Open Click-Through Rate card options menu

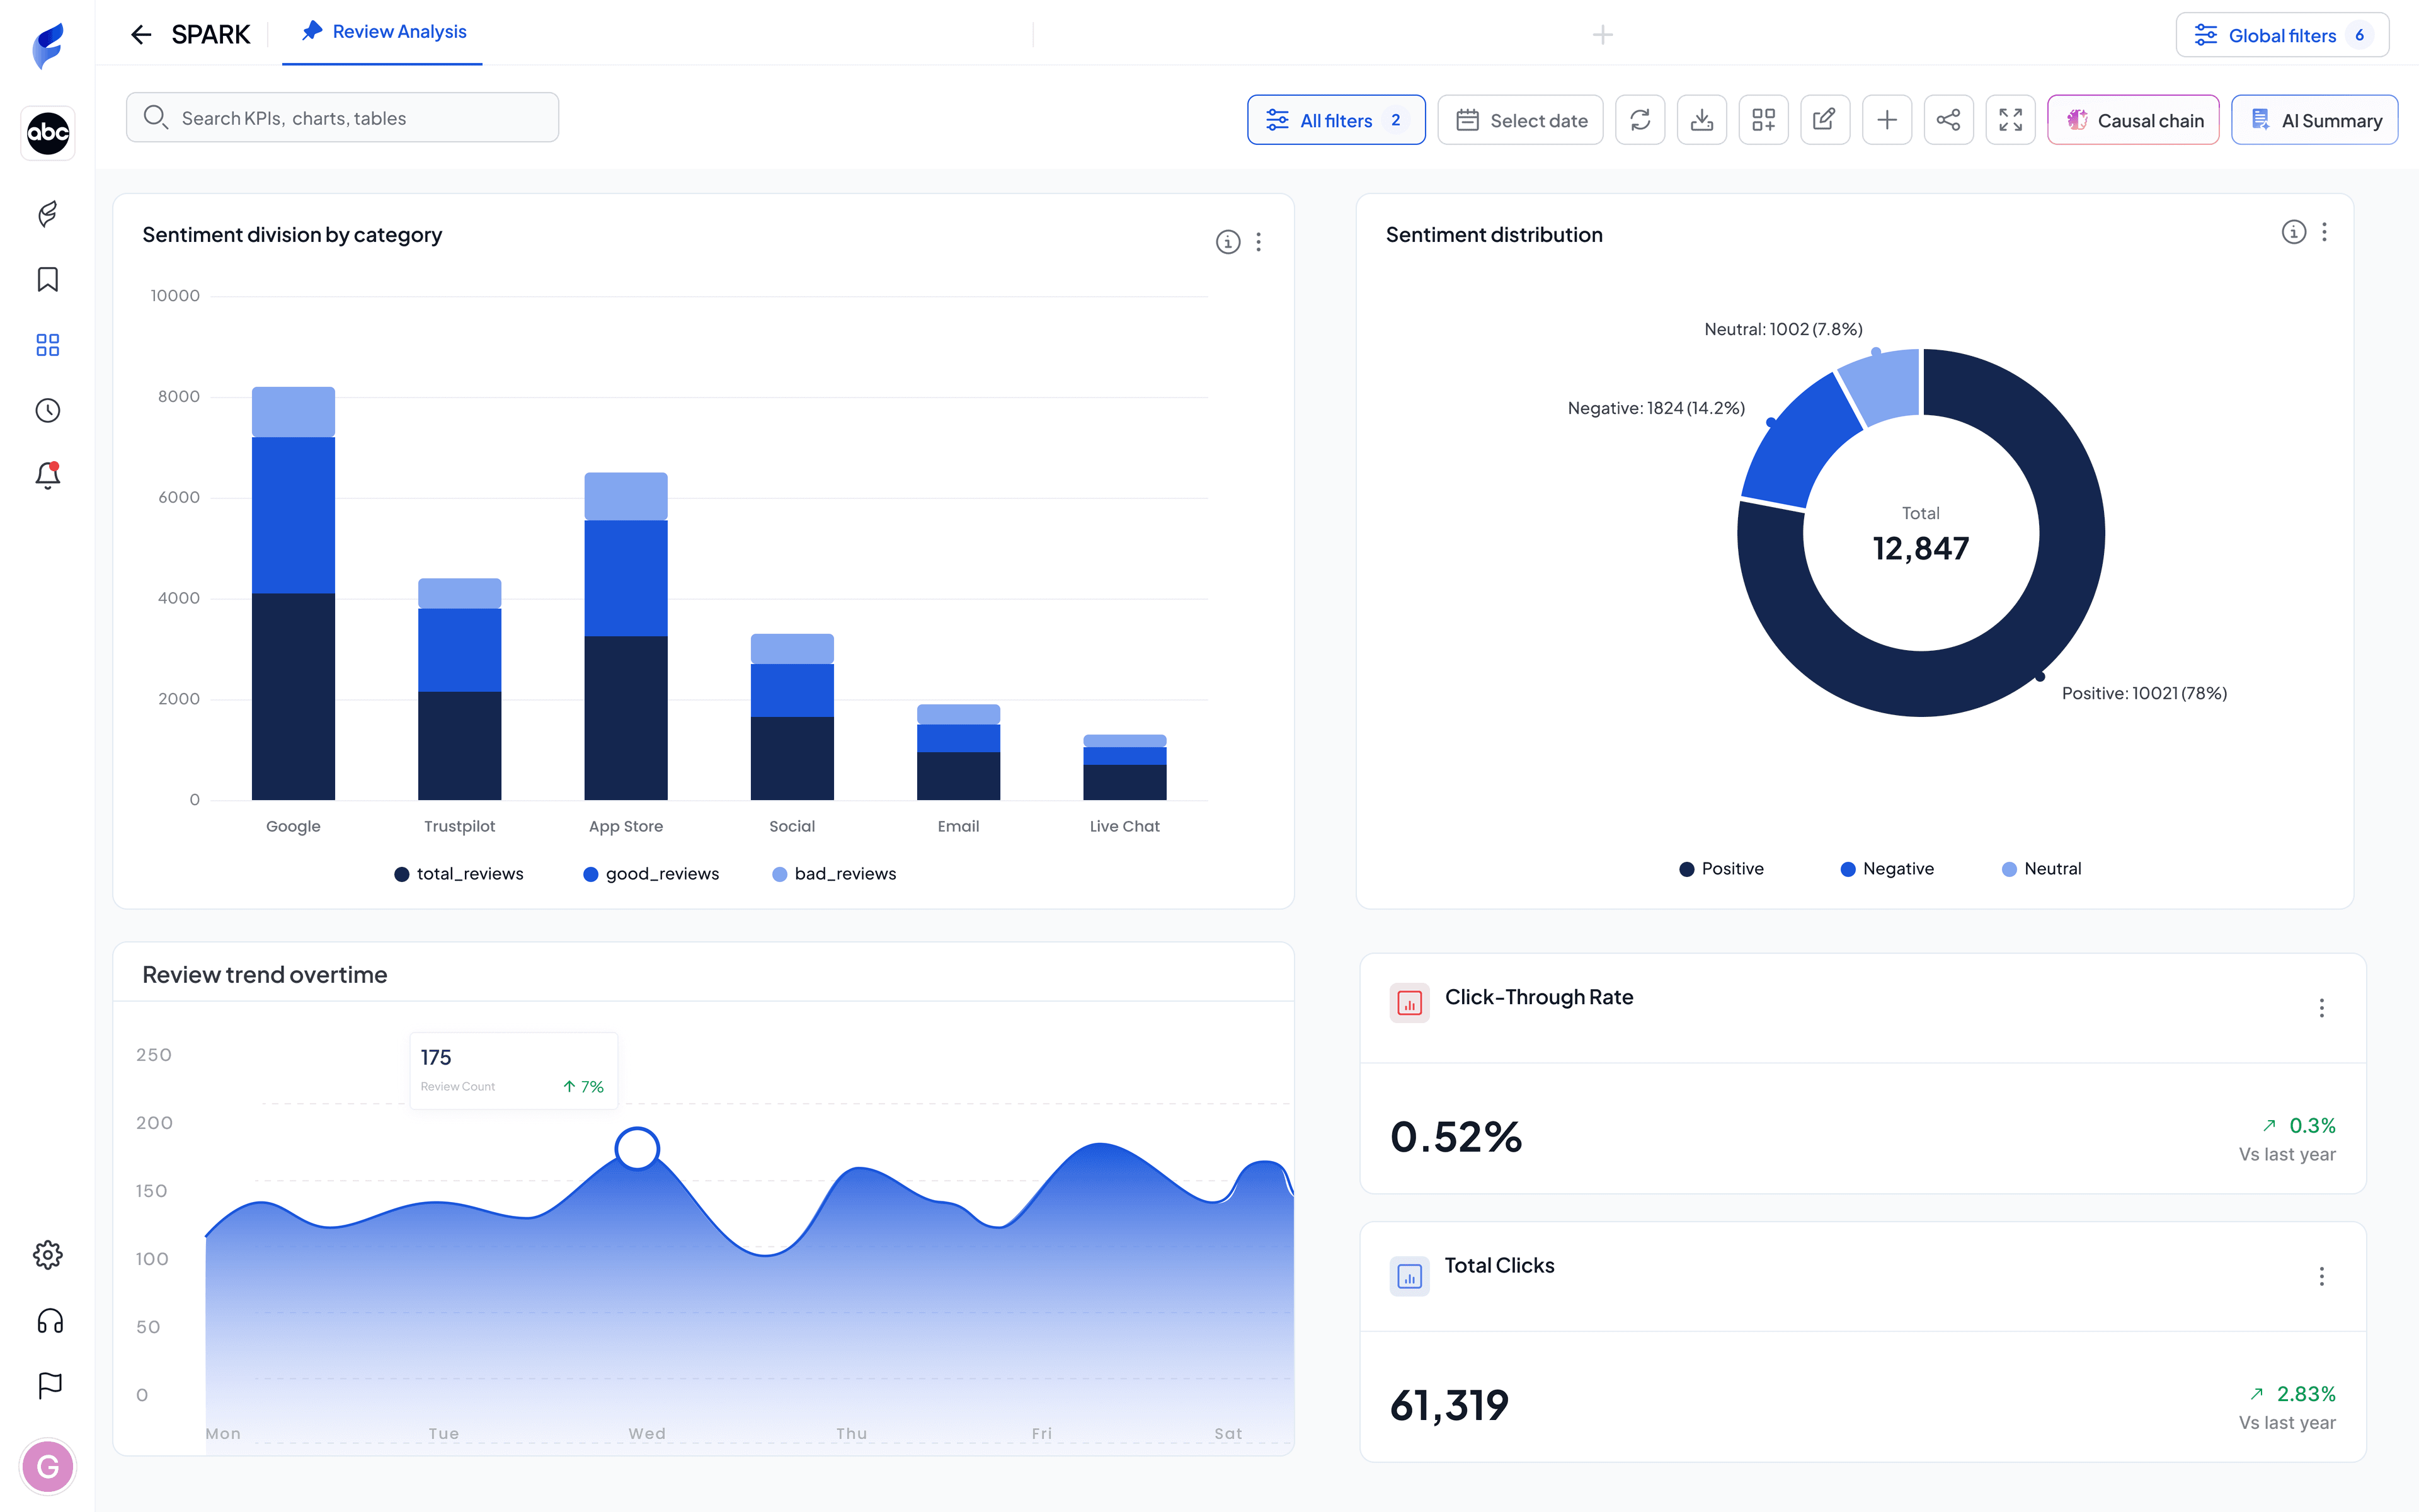point(2321,1008)
